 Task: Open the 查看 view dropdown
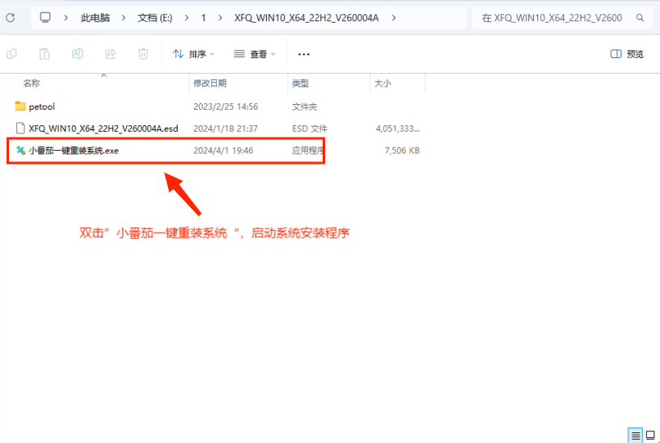point(255,54)
